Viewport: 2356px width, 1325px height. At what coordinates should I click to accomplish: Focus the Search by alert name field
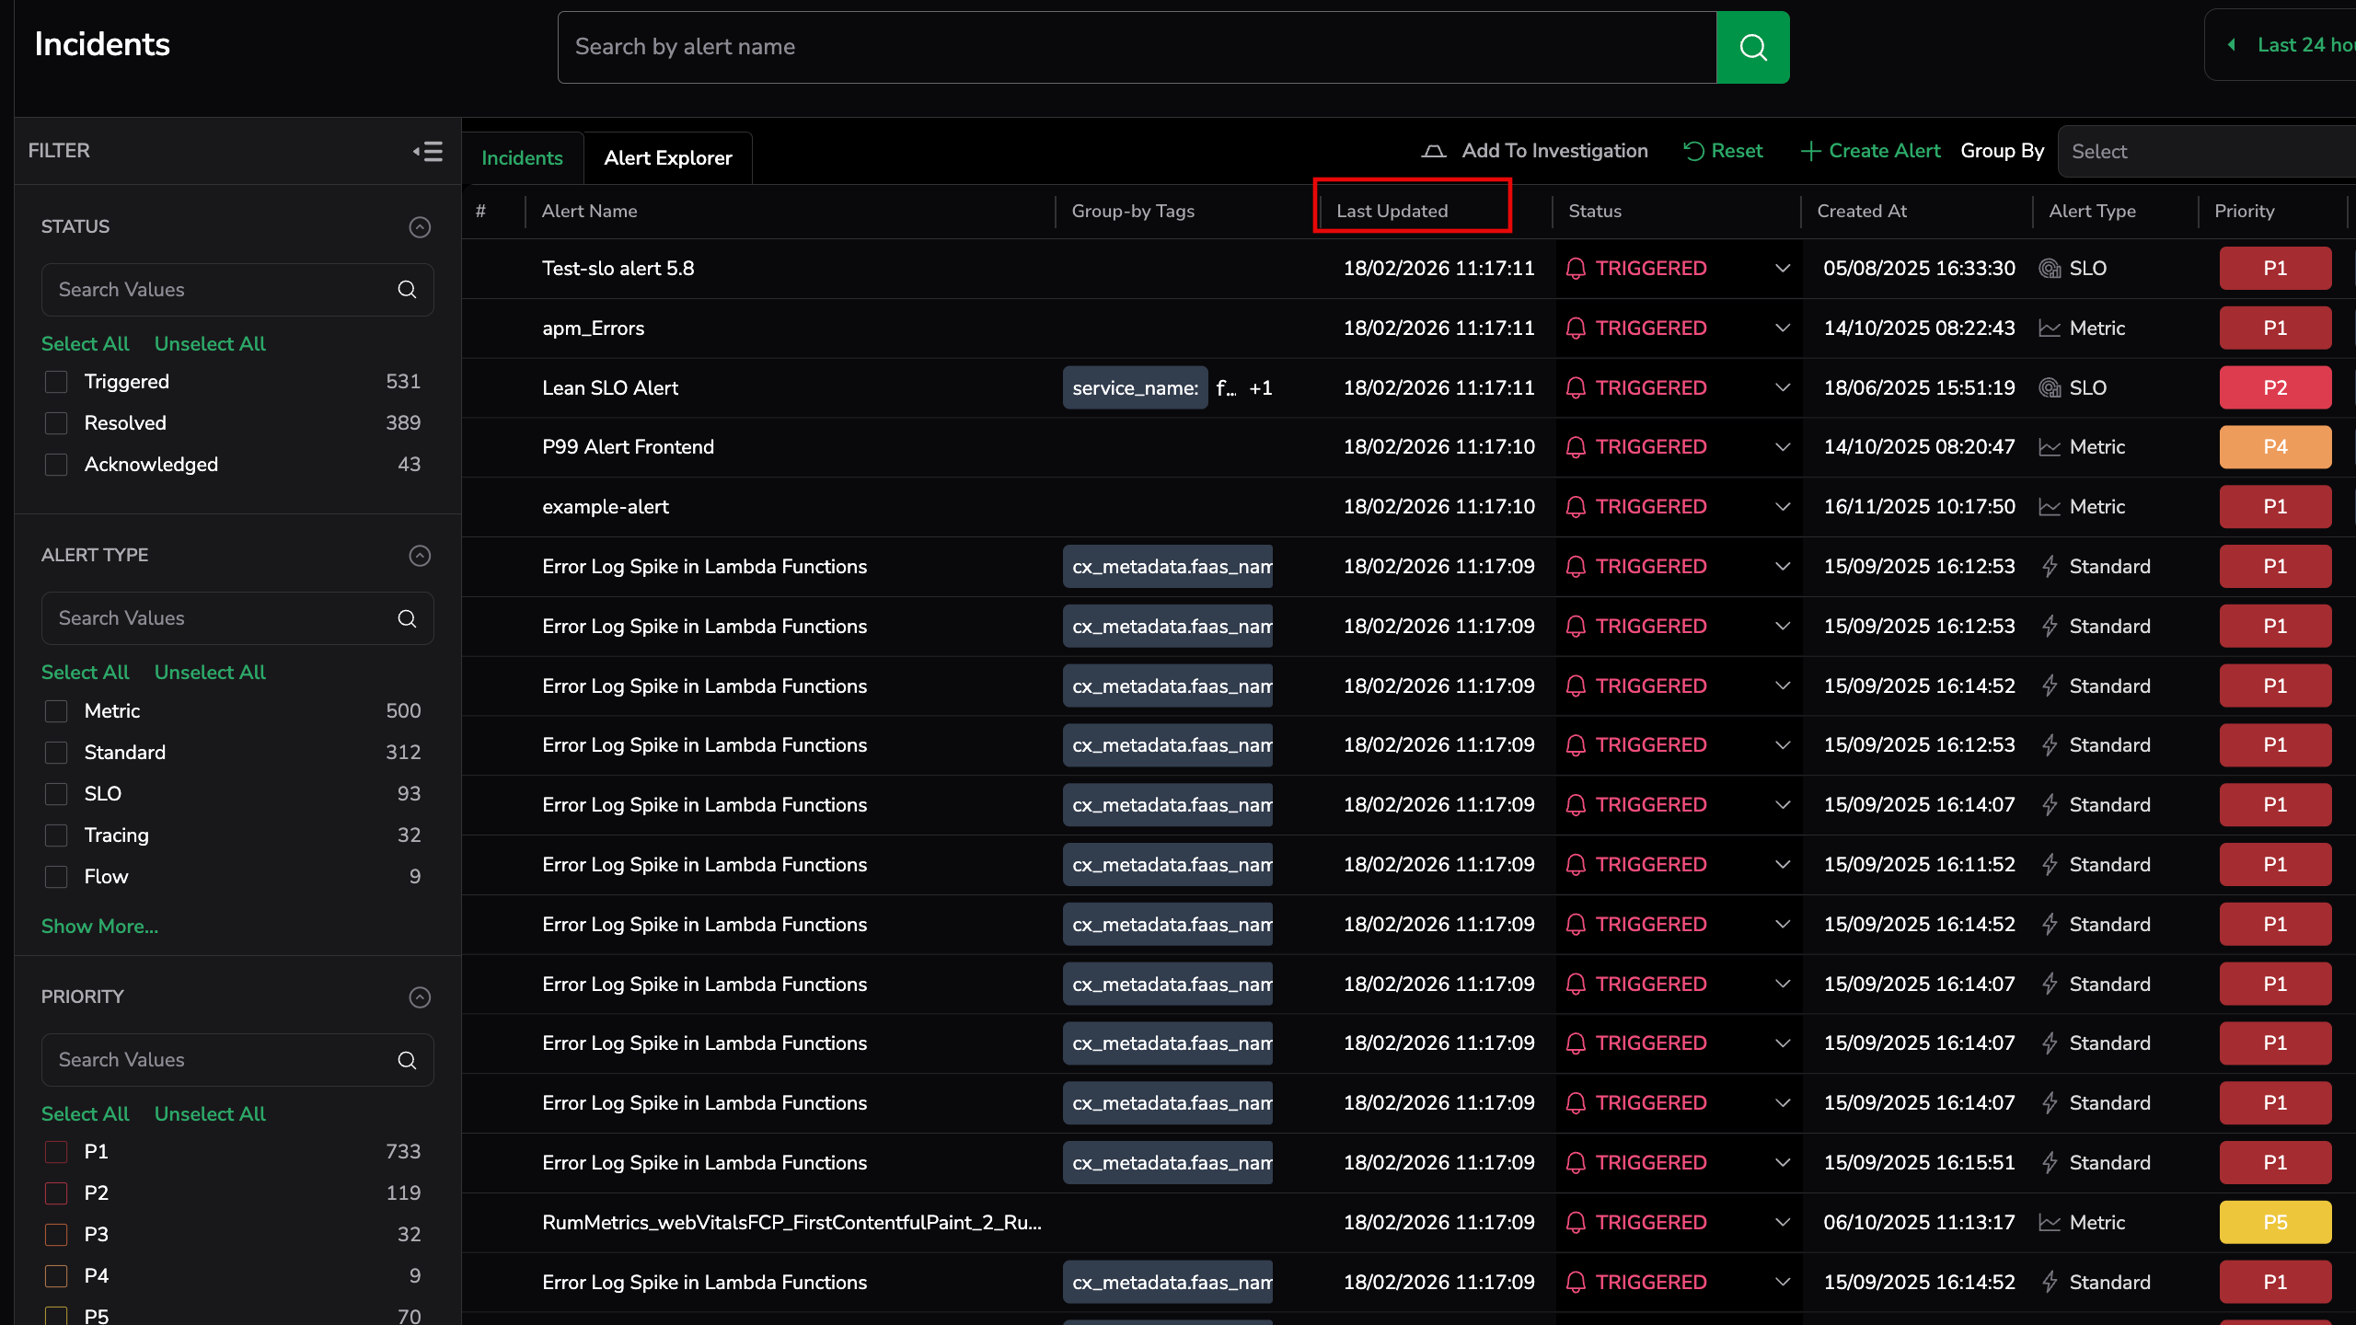(x=1137, y=47)
